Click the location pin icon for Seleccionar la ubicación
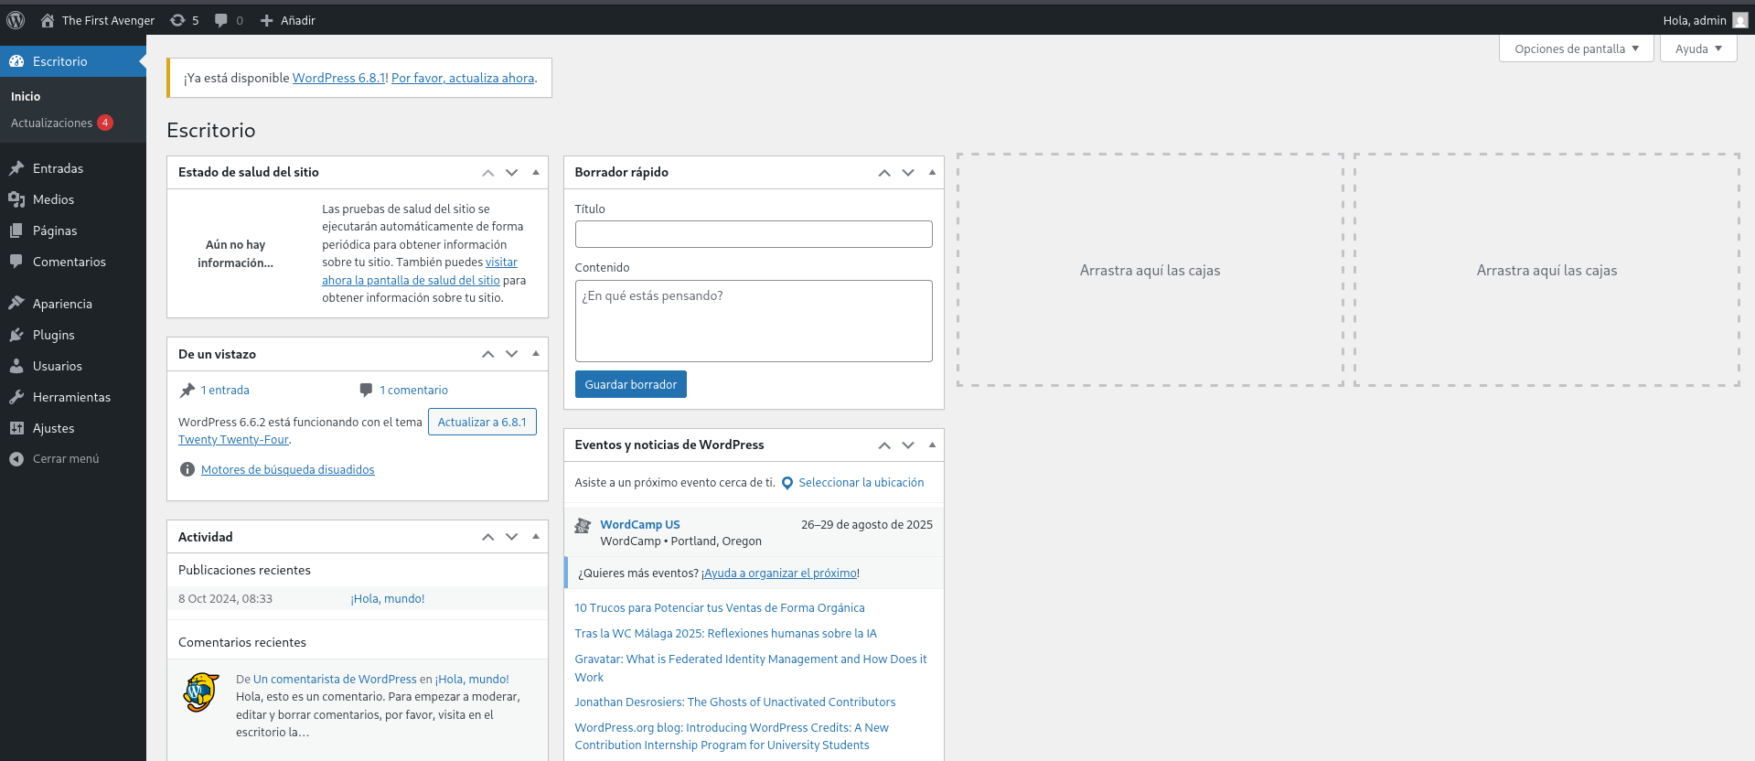This screenshot has height=761, width=1755. (x=787, y=483)
